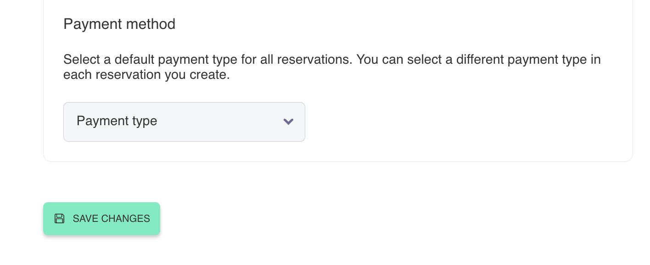Click the dropdown to choose a payment type
This screenshot has height=265, width=650.
pyautogui.click(x=184, y=122)
